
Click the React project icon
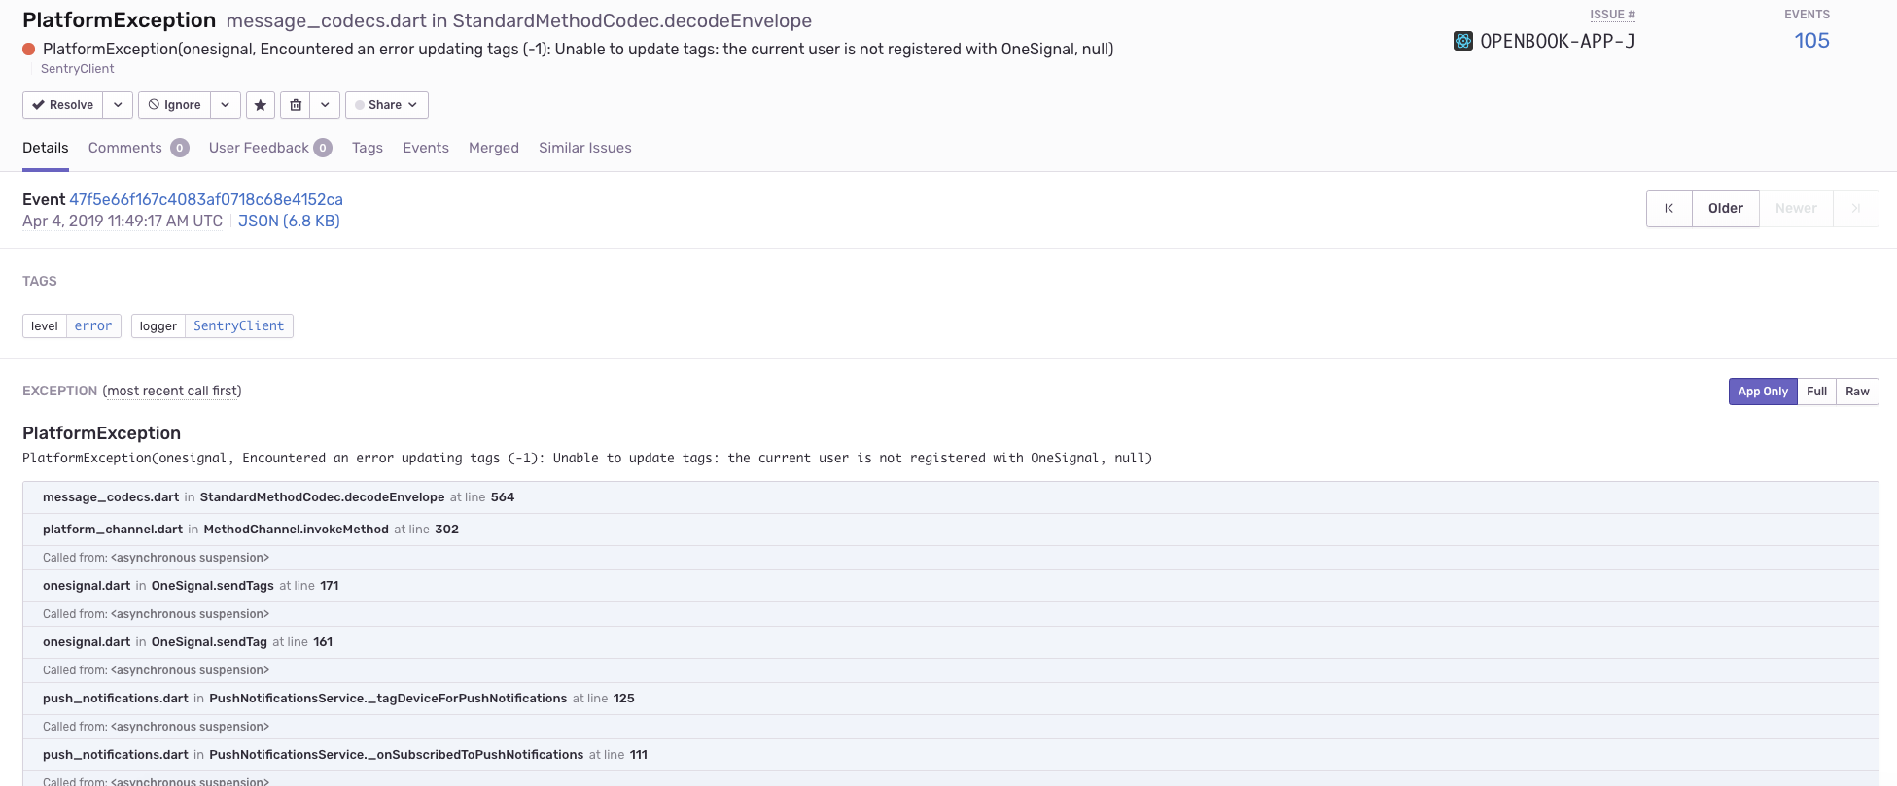tap(1462, 41)
